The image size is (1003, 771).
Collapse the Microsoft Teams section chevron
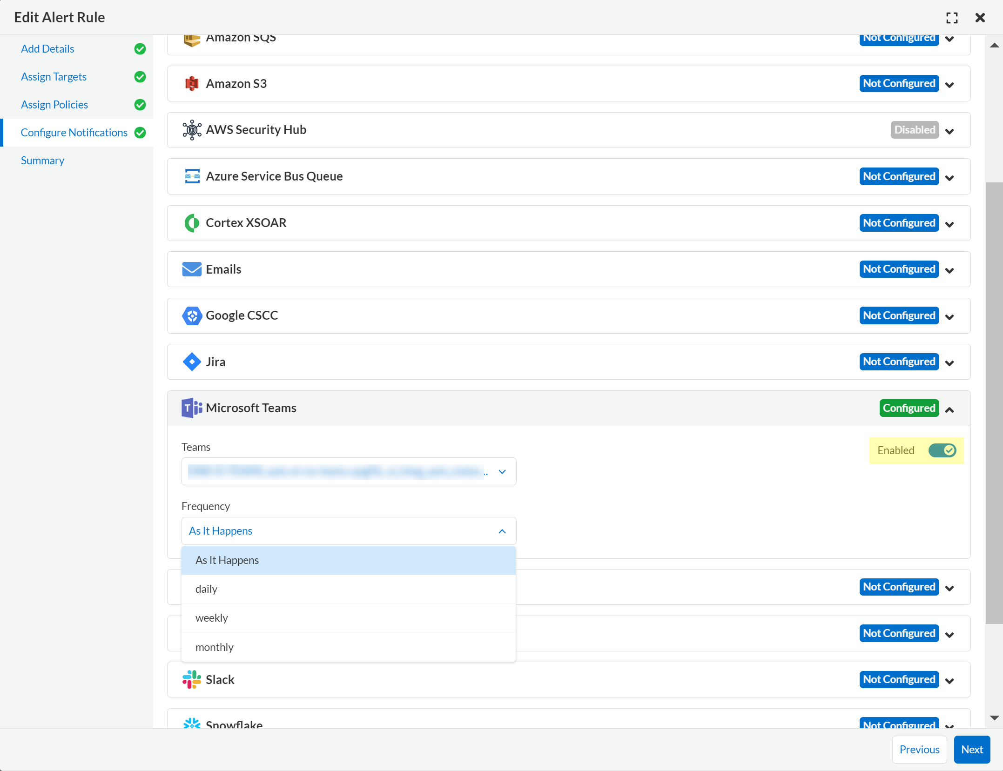point(950,409)
